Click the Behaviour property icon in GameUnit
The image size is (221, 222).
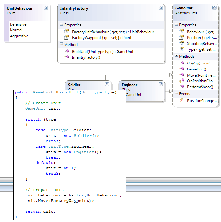click(x=182, y=32)
